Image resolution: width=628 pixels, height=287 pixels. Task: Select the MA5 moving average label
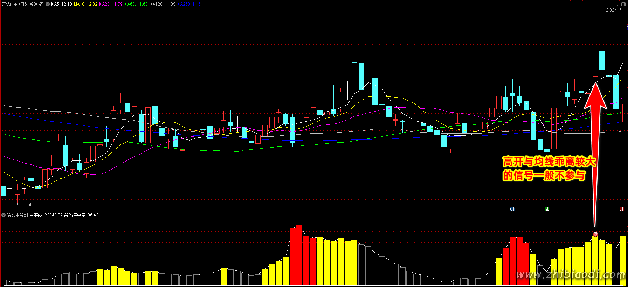[x=62, y=4]
